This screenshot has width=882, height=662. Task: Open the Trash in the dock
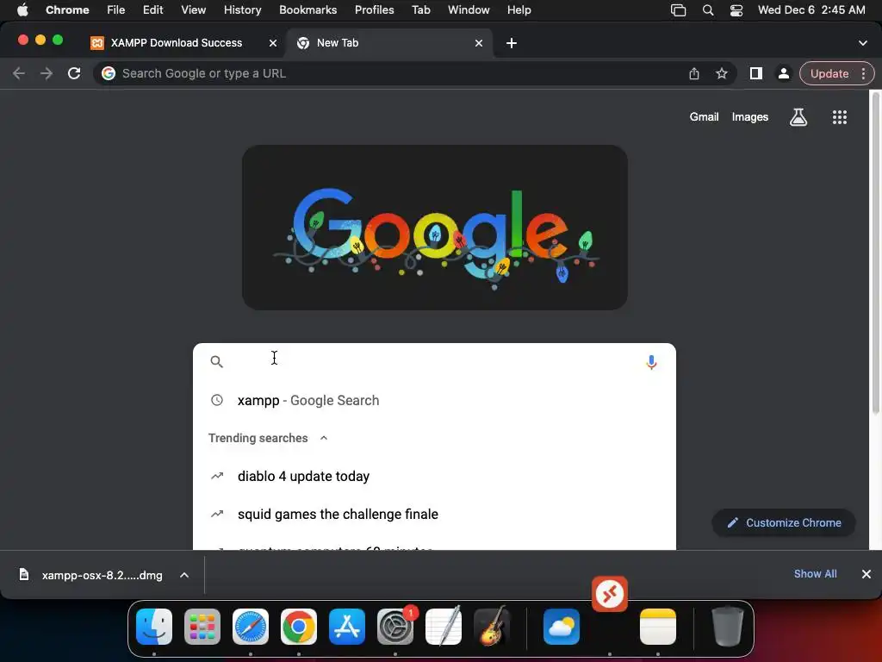[x=727, y=626]
